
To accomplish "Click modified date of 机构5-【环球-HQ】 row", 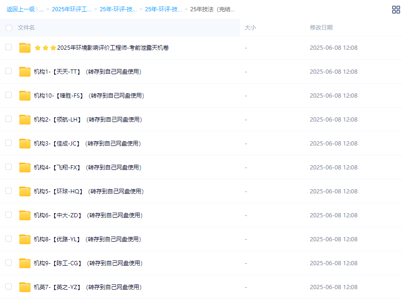I will coord(334,192).
